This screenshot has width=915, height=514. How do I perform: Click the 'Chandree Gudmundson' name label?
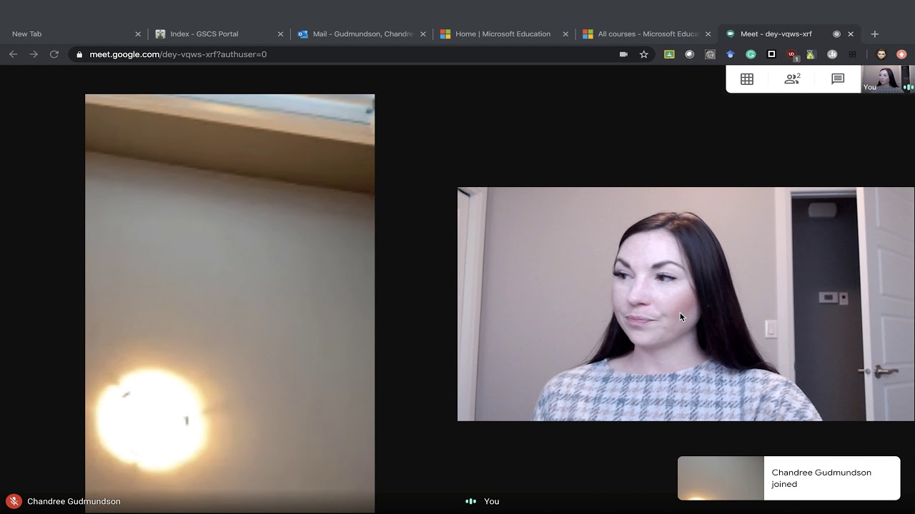tap(74, 501)
